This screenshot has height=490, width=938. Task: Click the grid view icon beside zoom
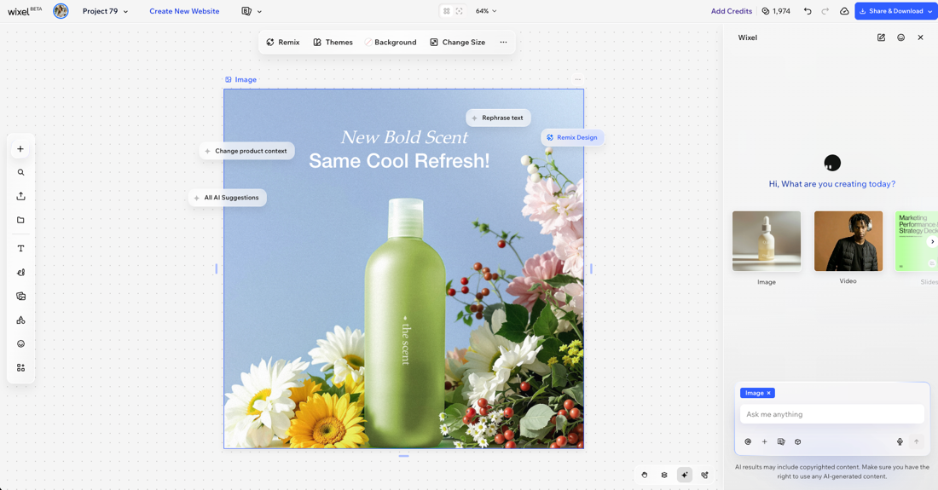coord(446,11)
